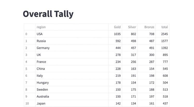The height and width of the screenshot is (107, 194).
Task: Select the Australia region cell
Action: point(72,96)
